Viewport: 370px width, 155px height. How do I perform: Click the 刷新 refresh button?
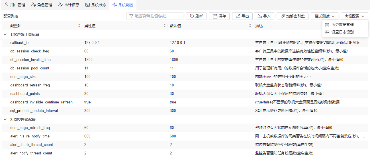coord(196,16)
